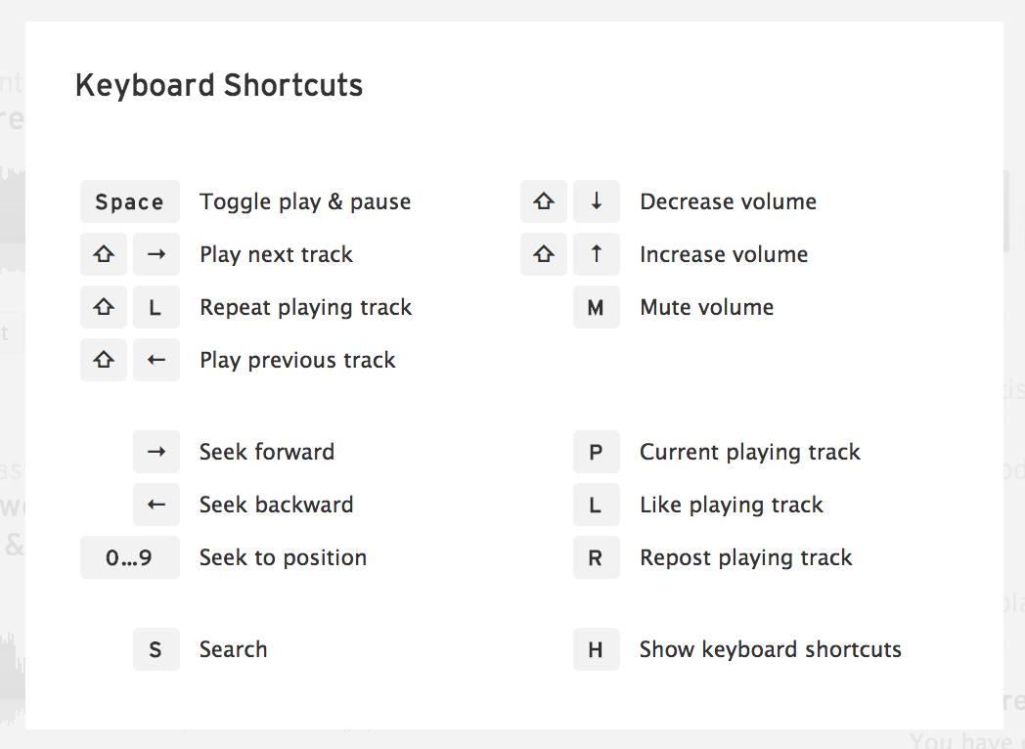Click the P key icon

pyautogui.click(x=597, y=452)
